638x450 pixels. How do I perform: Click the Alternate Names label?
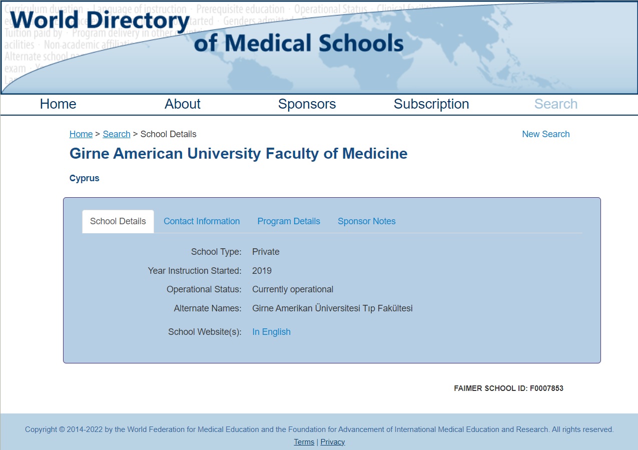208,308
